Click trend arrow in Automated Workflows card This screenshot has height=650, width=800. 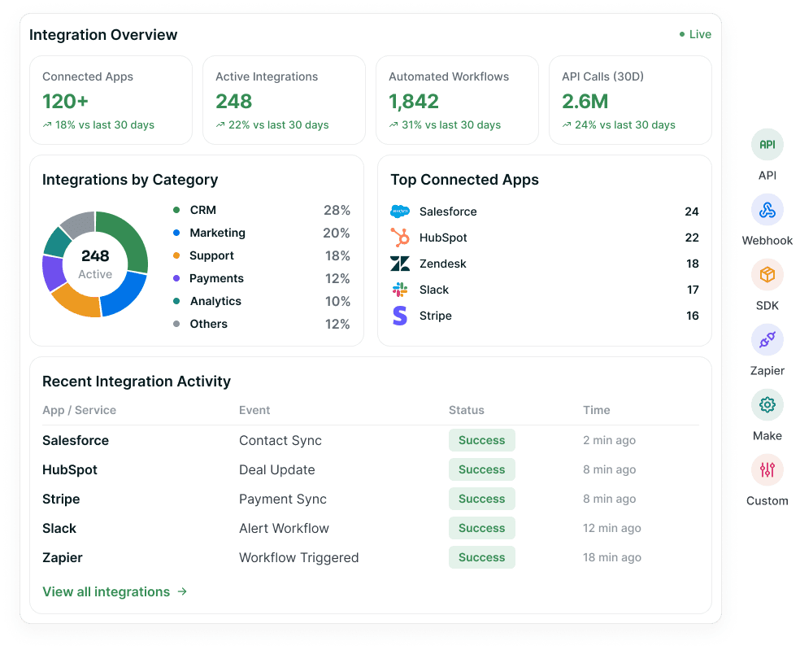393,124
